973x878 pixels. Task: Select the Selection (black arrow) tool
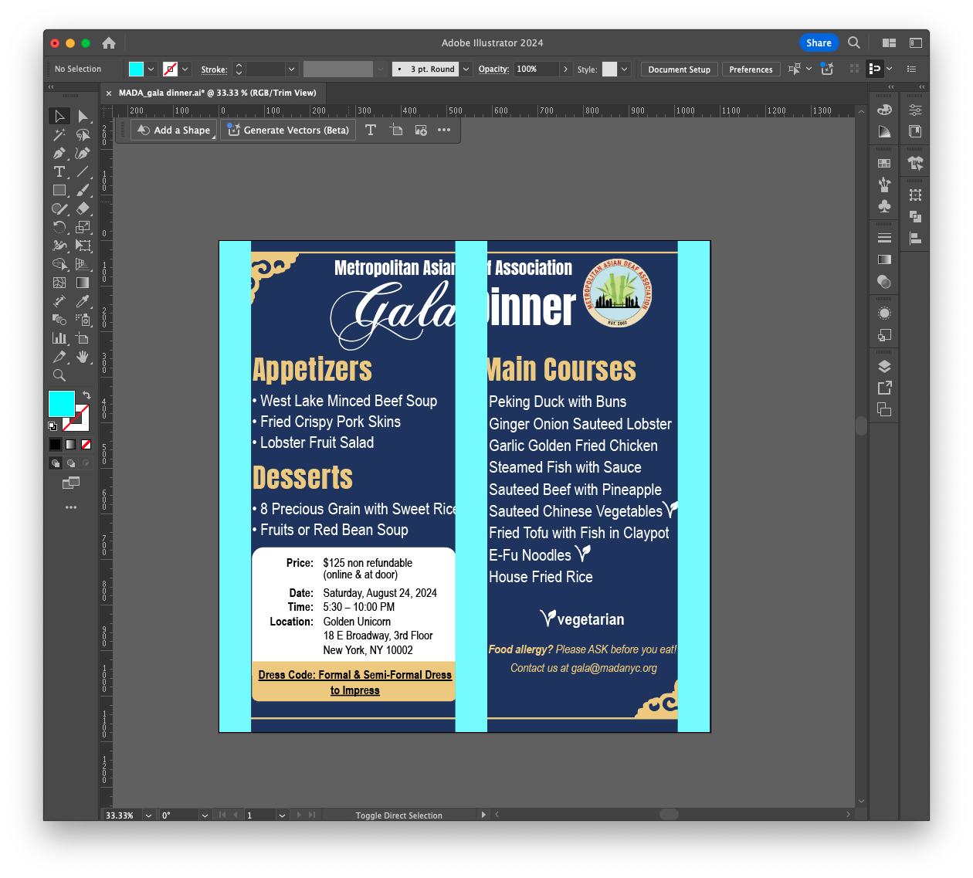(x=59, y=116)
